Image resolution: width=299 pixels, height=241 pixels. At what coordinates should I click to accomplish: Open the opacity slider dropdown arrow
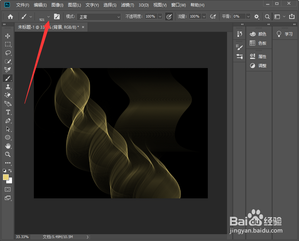[160, 16]
